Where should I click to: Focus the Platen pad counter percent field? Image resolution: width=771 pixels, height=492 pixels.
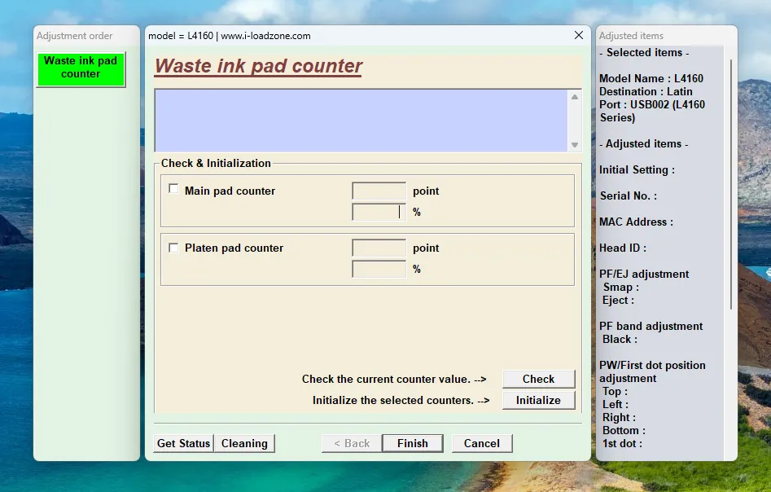coord(379,270)
